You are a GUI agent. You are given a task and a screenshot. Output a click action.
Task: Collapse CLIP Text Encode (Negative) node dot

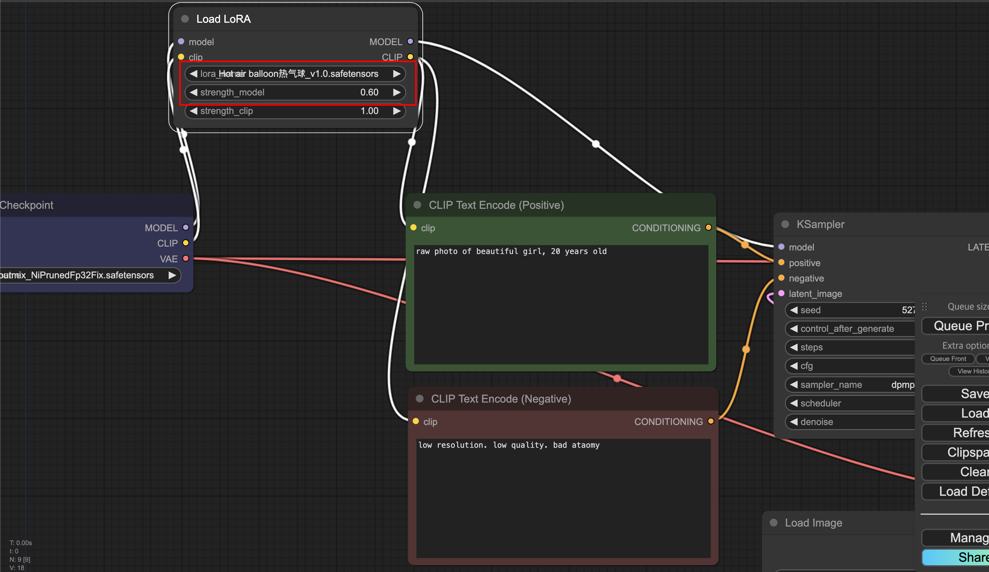pos(420,399)
